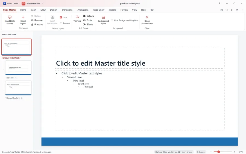Open the Help tab
246x154 pixels.
coord(143,10)
